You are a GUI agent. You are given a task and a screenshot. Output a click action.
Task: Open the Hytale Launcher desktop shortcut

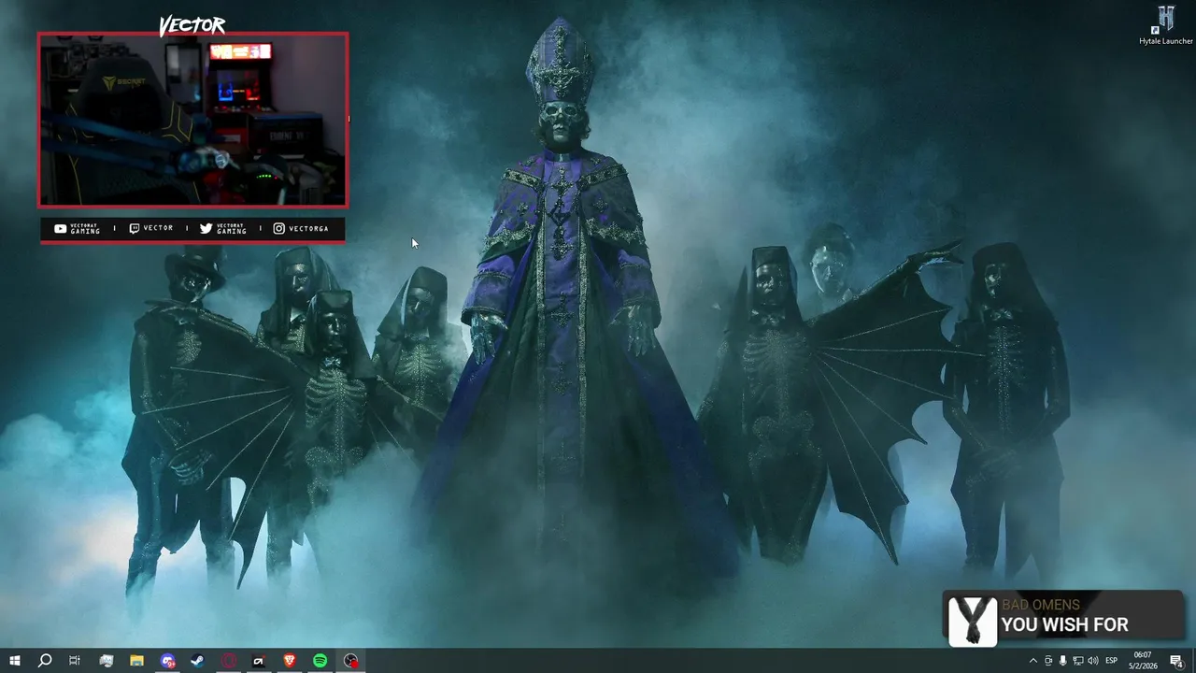(1165, 25)
